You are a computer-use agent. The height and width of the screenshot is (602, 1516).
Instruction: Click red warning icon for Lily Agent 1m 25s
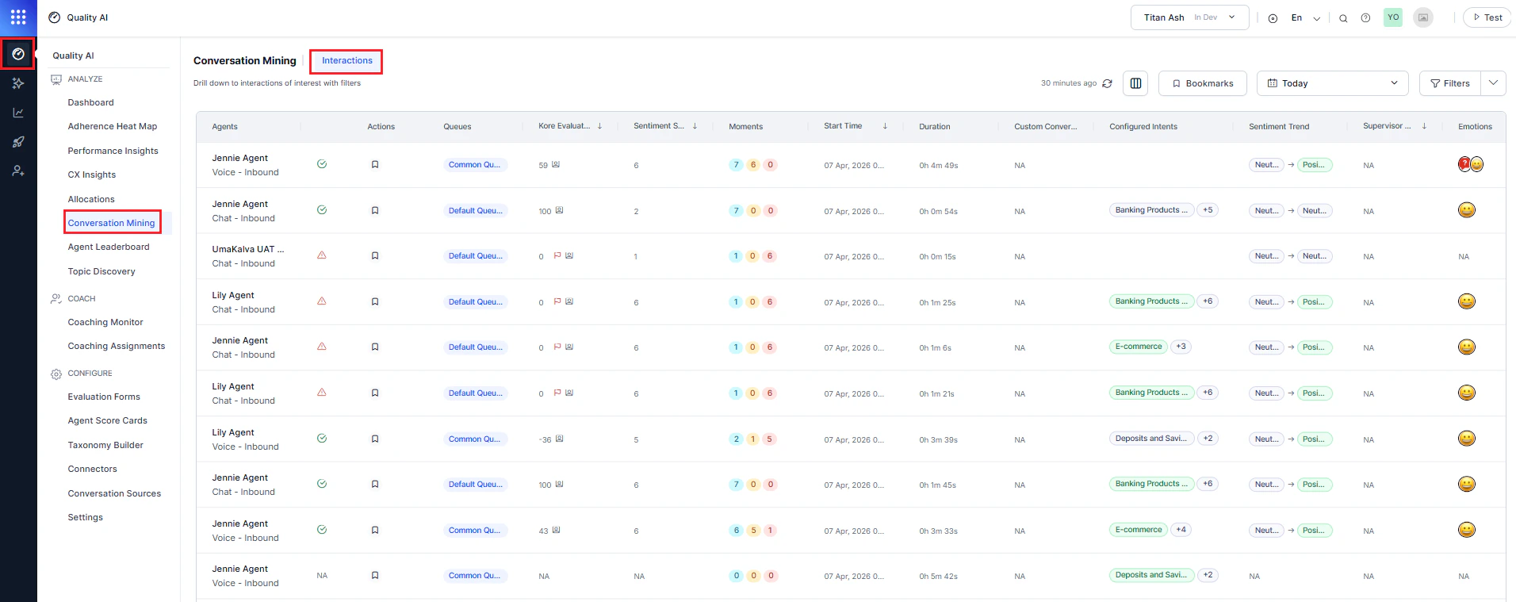coord(322,301)
